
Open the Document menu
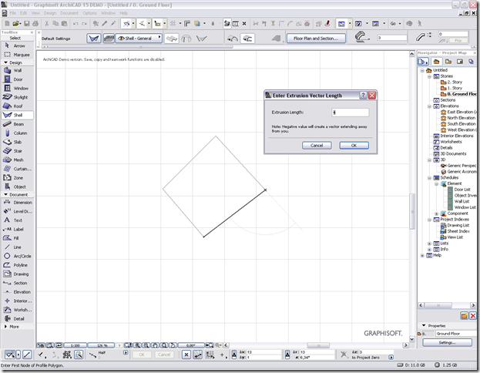point(69,13)
